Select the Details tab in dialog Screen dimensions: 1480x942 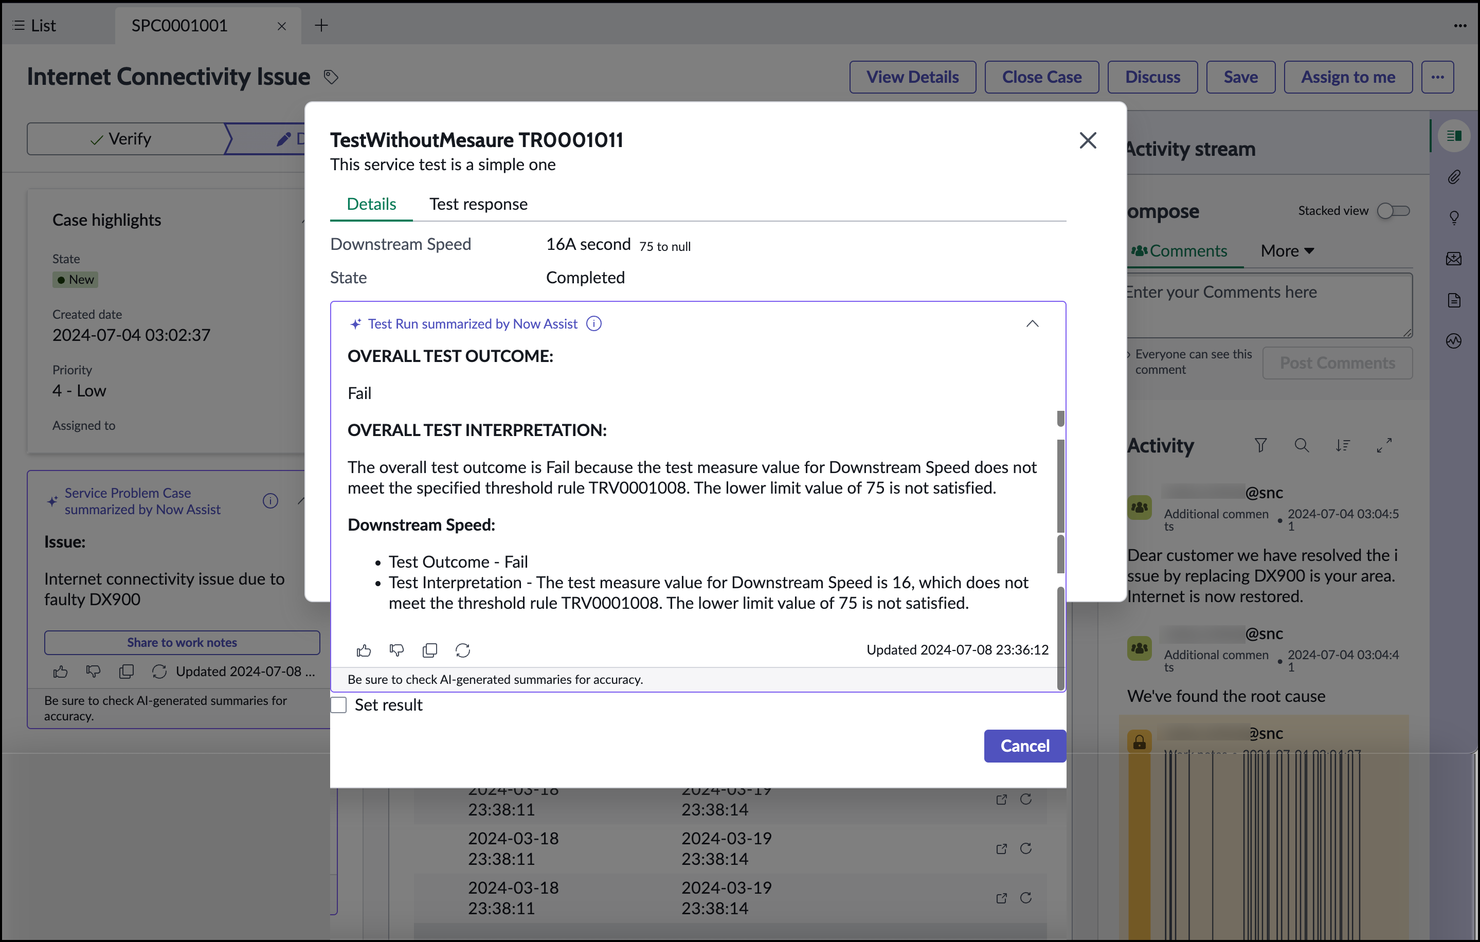coord(371,204)
